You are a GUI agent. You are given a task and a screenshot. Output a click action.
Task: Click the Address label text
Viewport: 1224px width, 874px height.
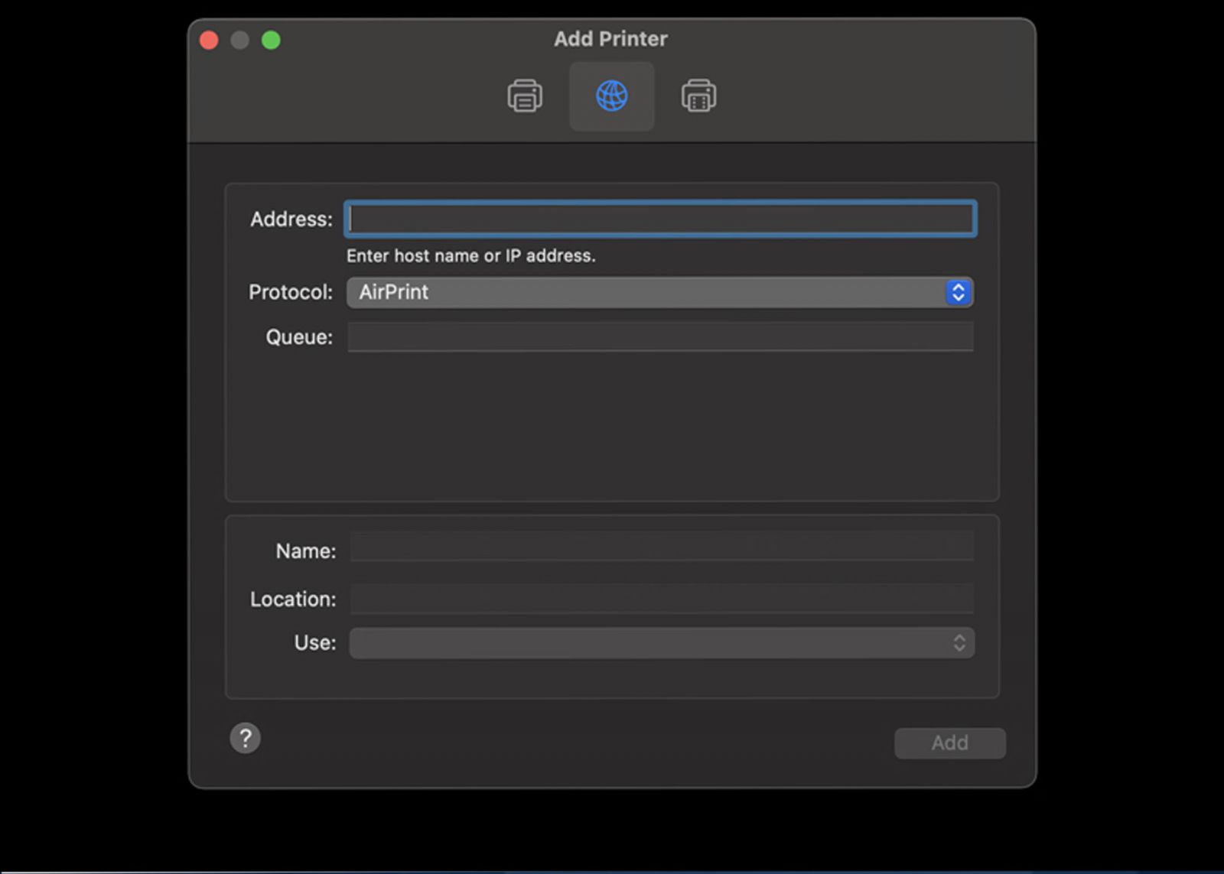[x=291, y=219]
